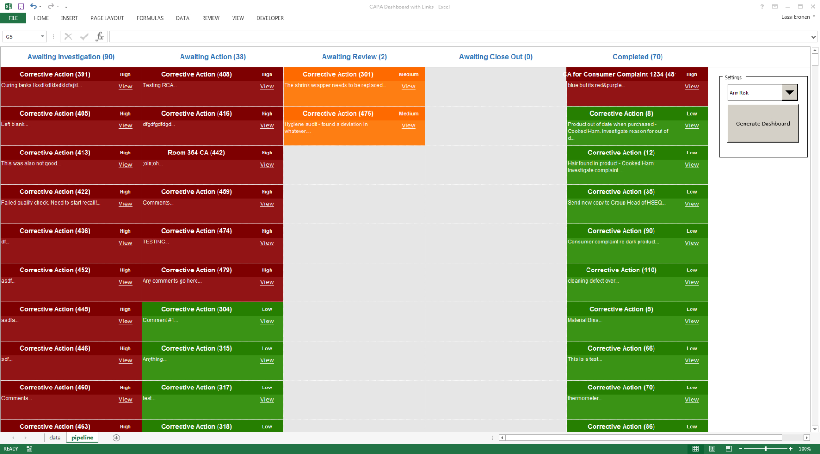Click the Save icon in the Quick Access Toolbar

[20, 7]
